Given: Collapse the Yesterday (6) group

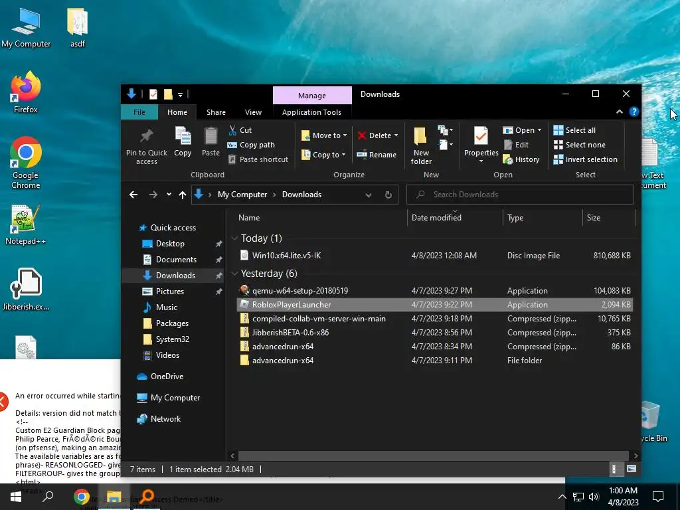Looking at the screenshot, I should [x=234, y=273].
